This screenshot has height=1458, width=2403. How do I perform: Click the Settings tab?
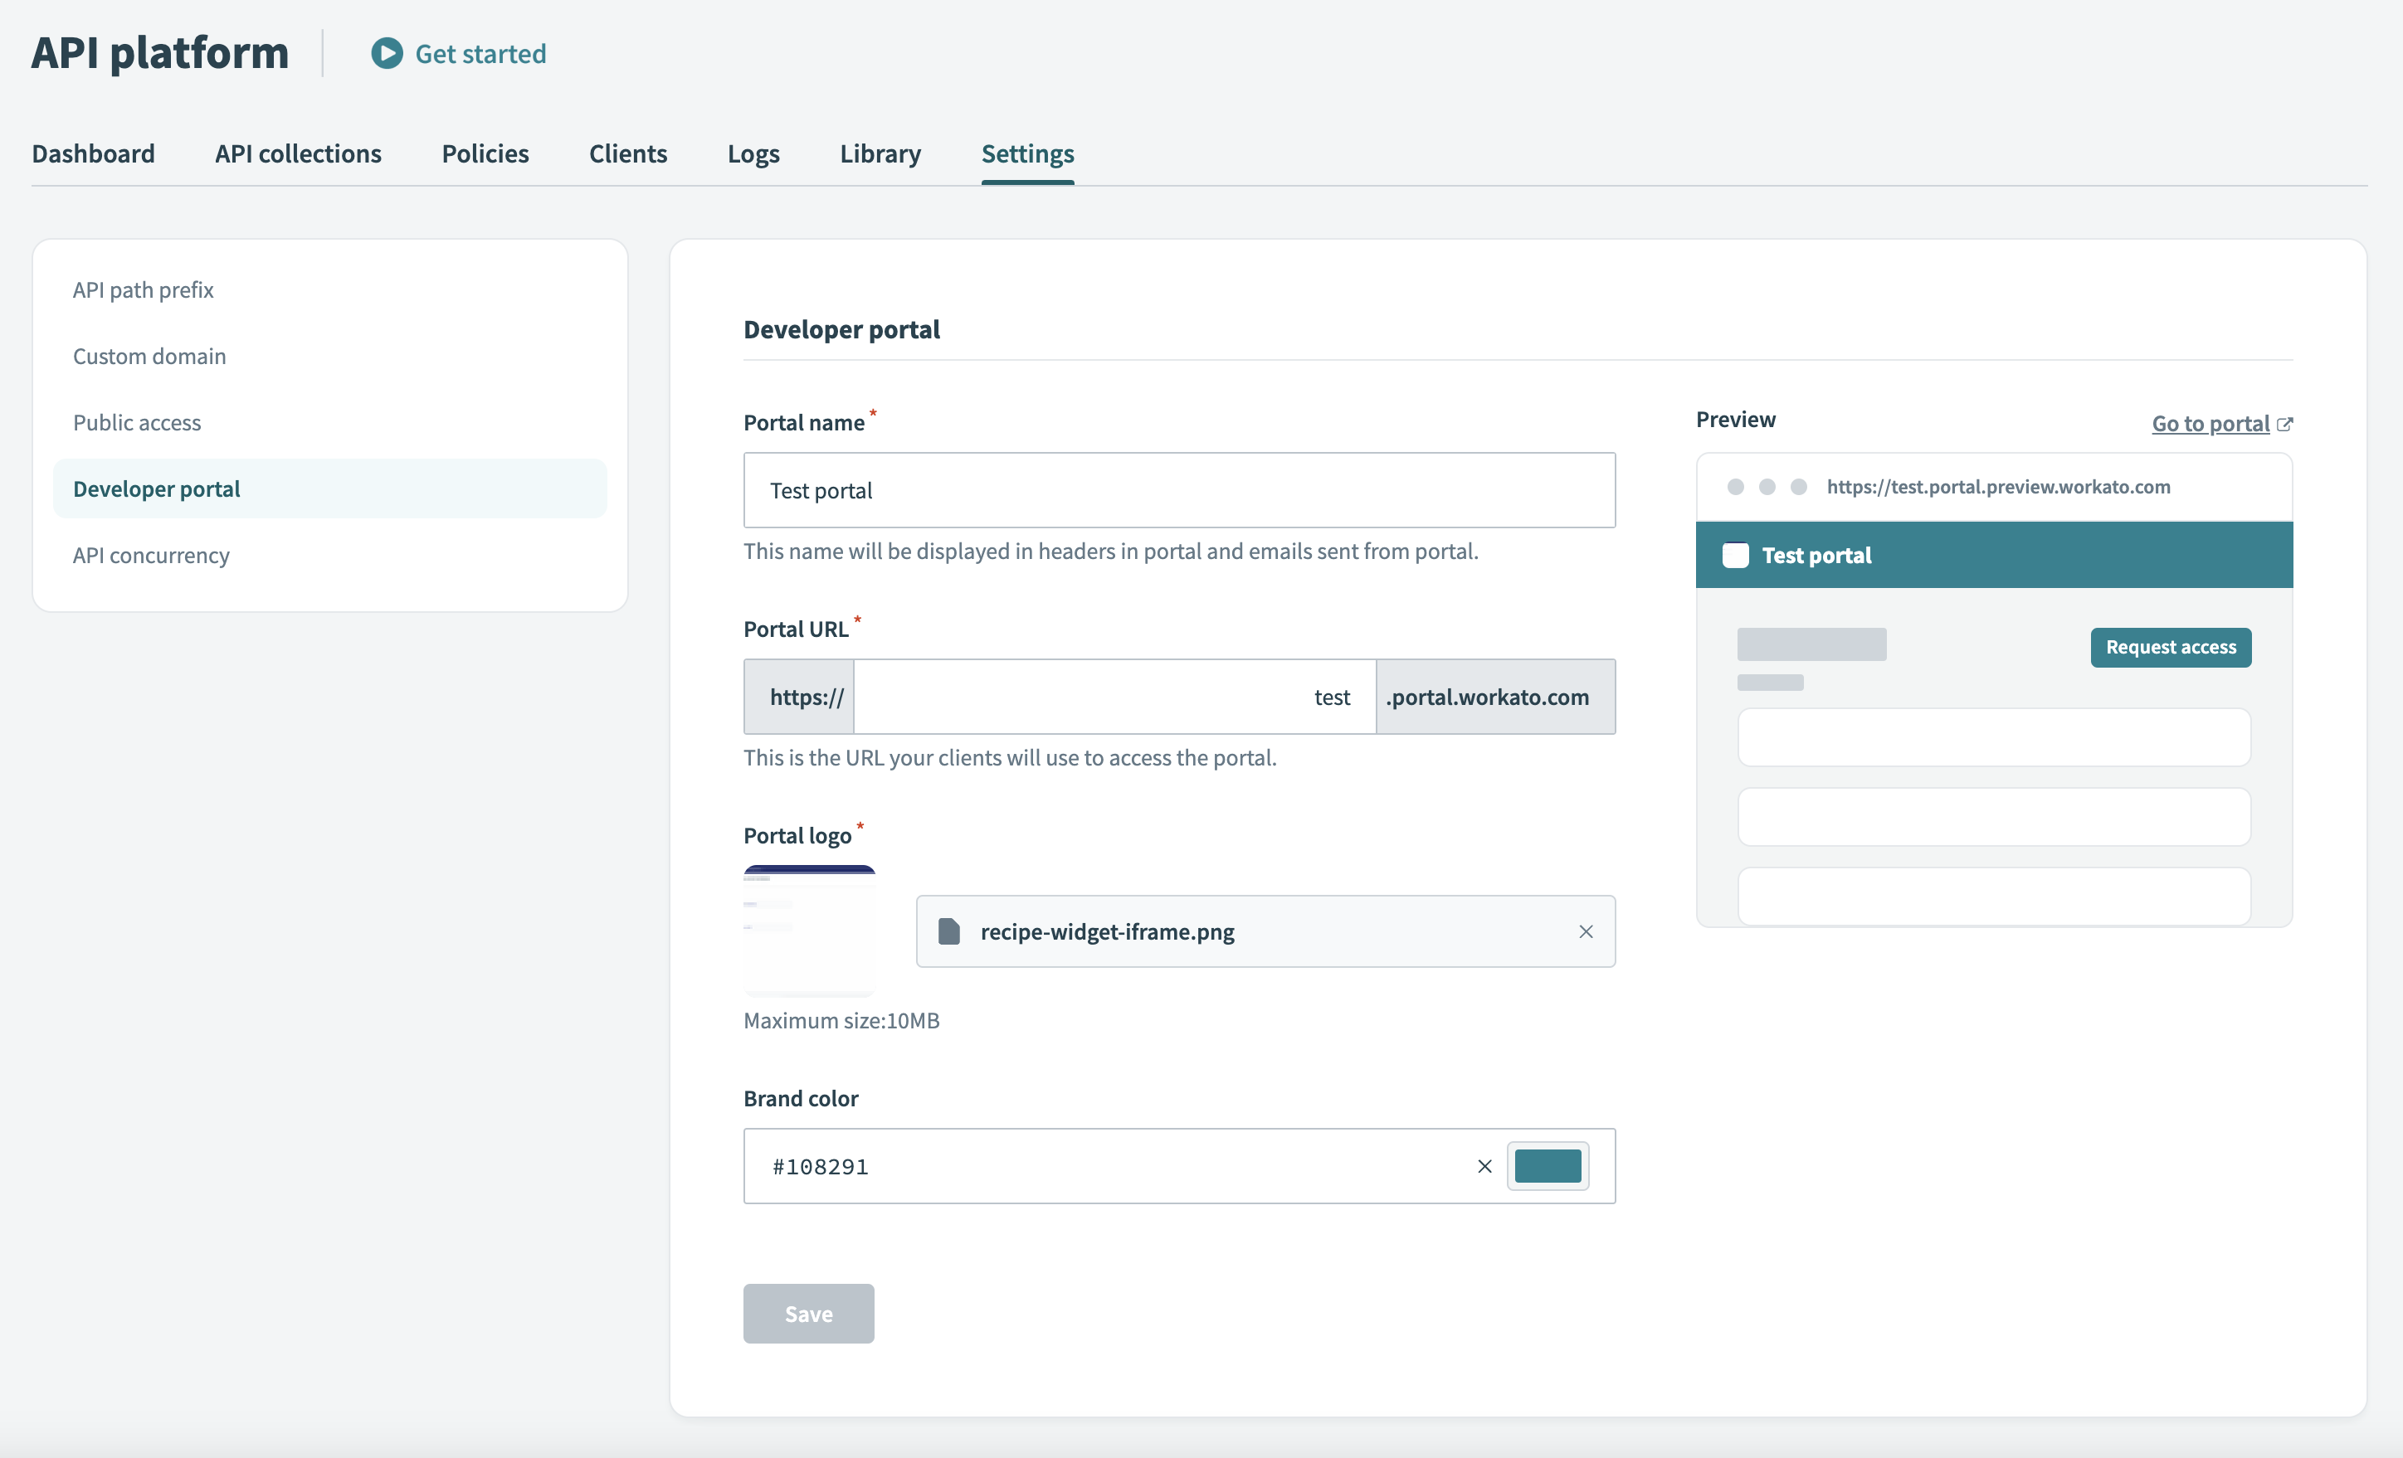pos(1026,153)
